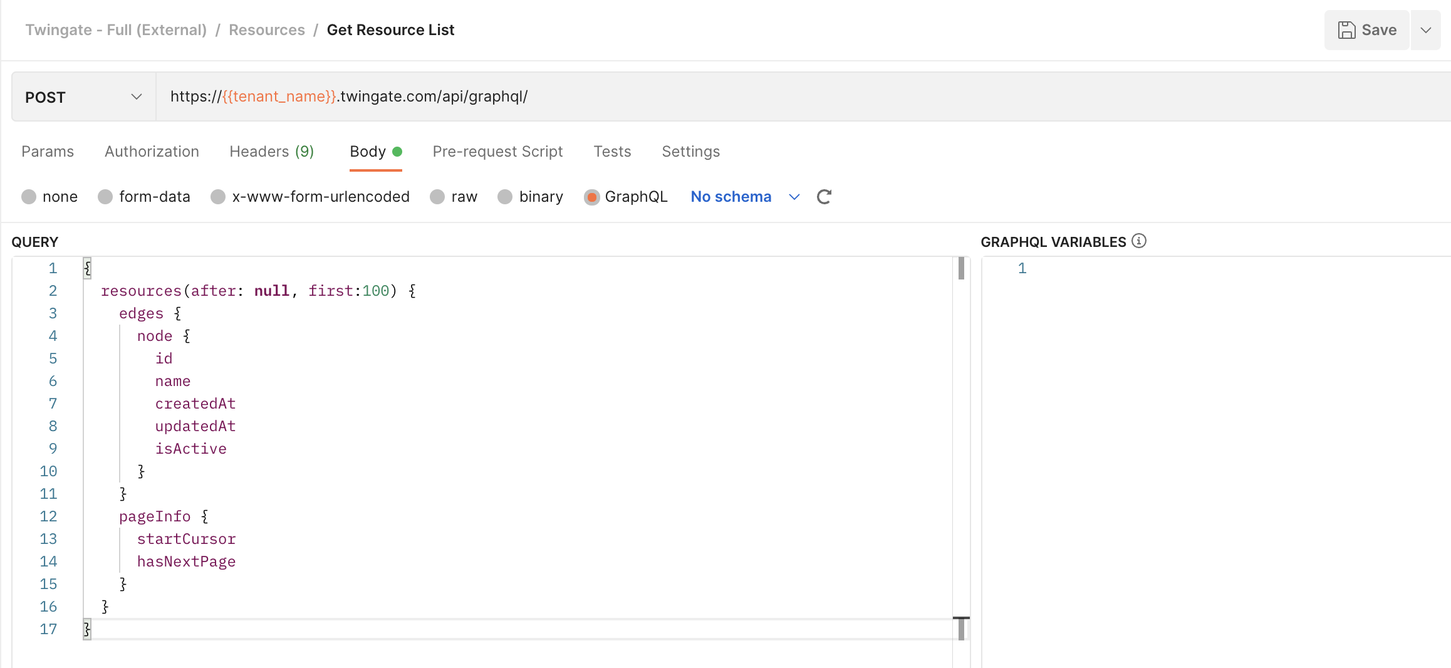The height and width of the screenshot is (668, 1451).
Task: Click the 'name' field on line 6
Action: 173,381
